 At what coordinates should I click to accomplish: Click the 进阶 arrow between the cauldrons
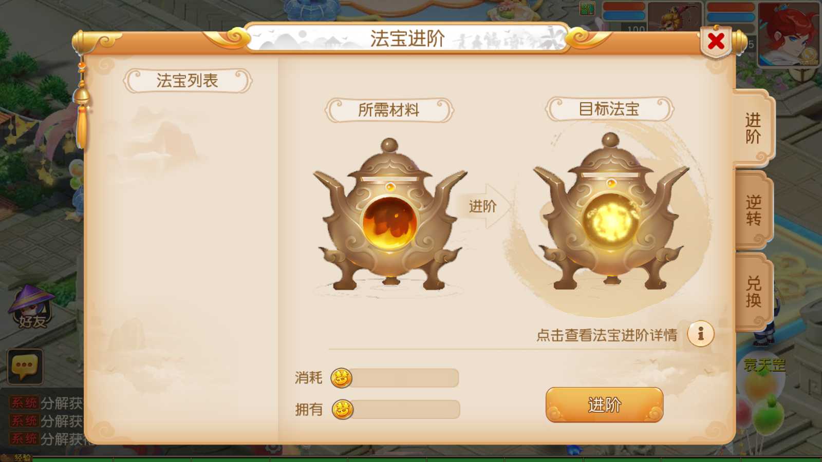(484, 206)
